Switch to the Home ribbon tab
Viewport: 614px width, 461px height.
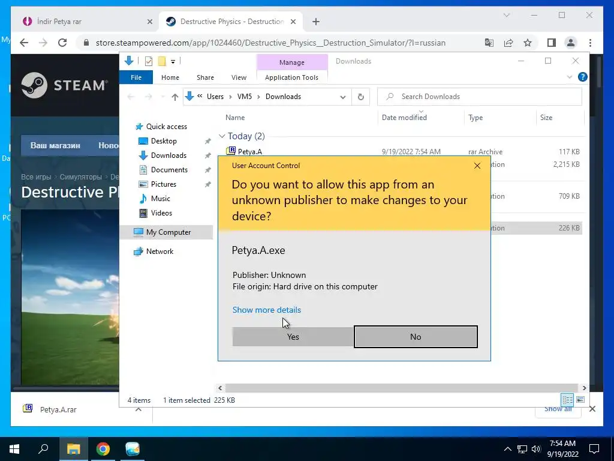(x=170, y=77)
